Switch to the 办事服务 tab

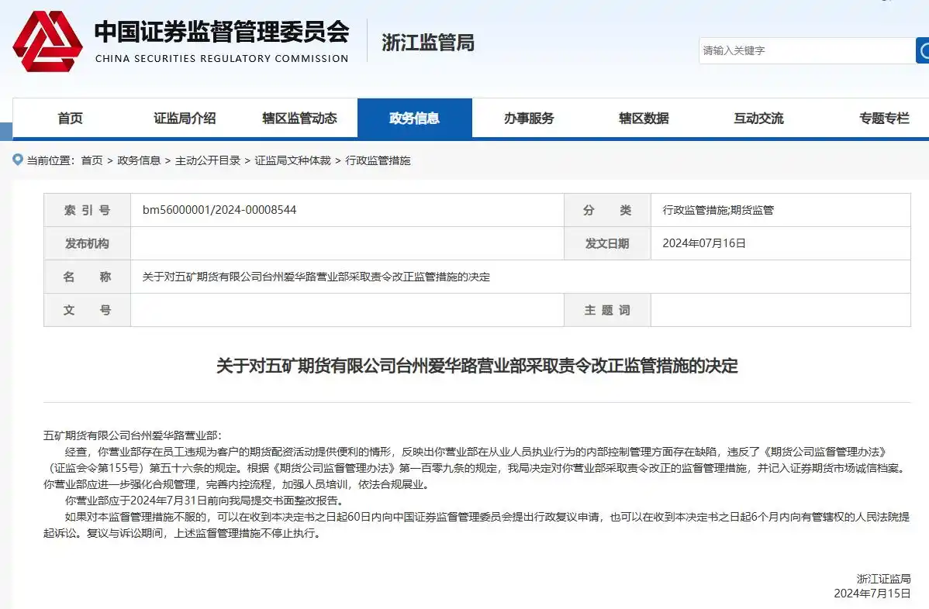point(529,118)
